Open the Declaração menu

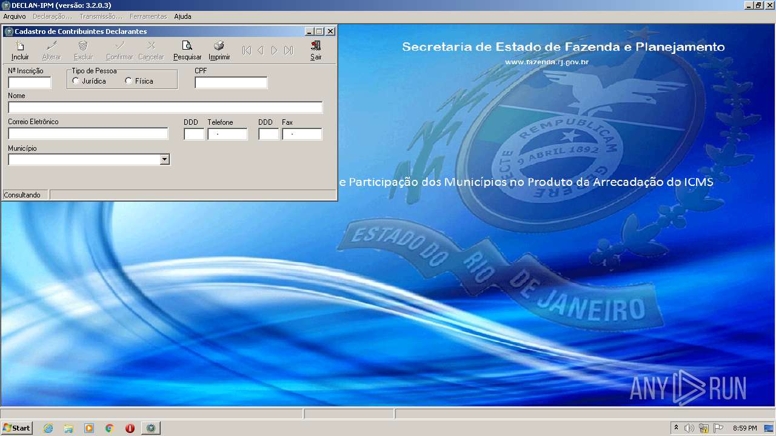pyautogui.click(x=52, y=16)
